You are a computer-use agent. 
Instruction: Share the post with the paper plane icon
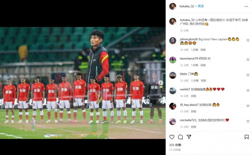189,137
